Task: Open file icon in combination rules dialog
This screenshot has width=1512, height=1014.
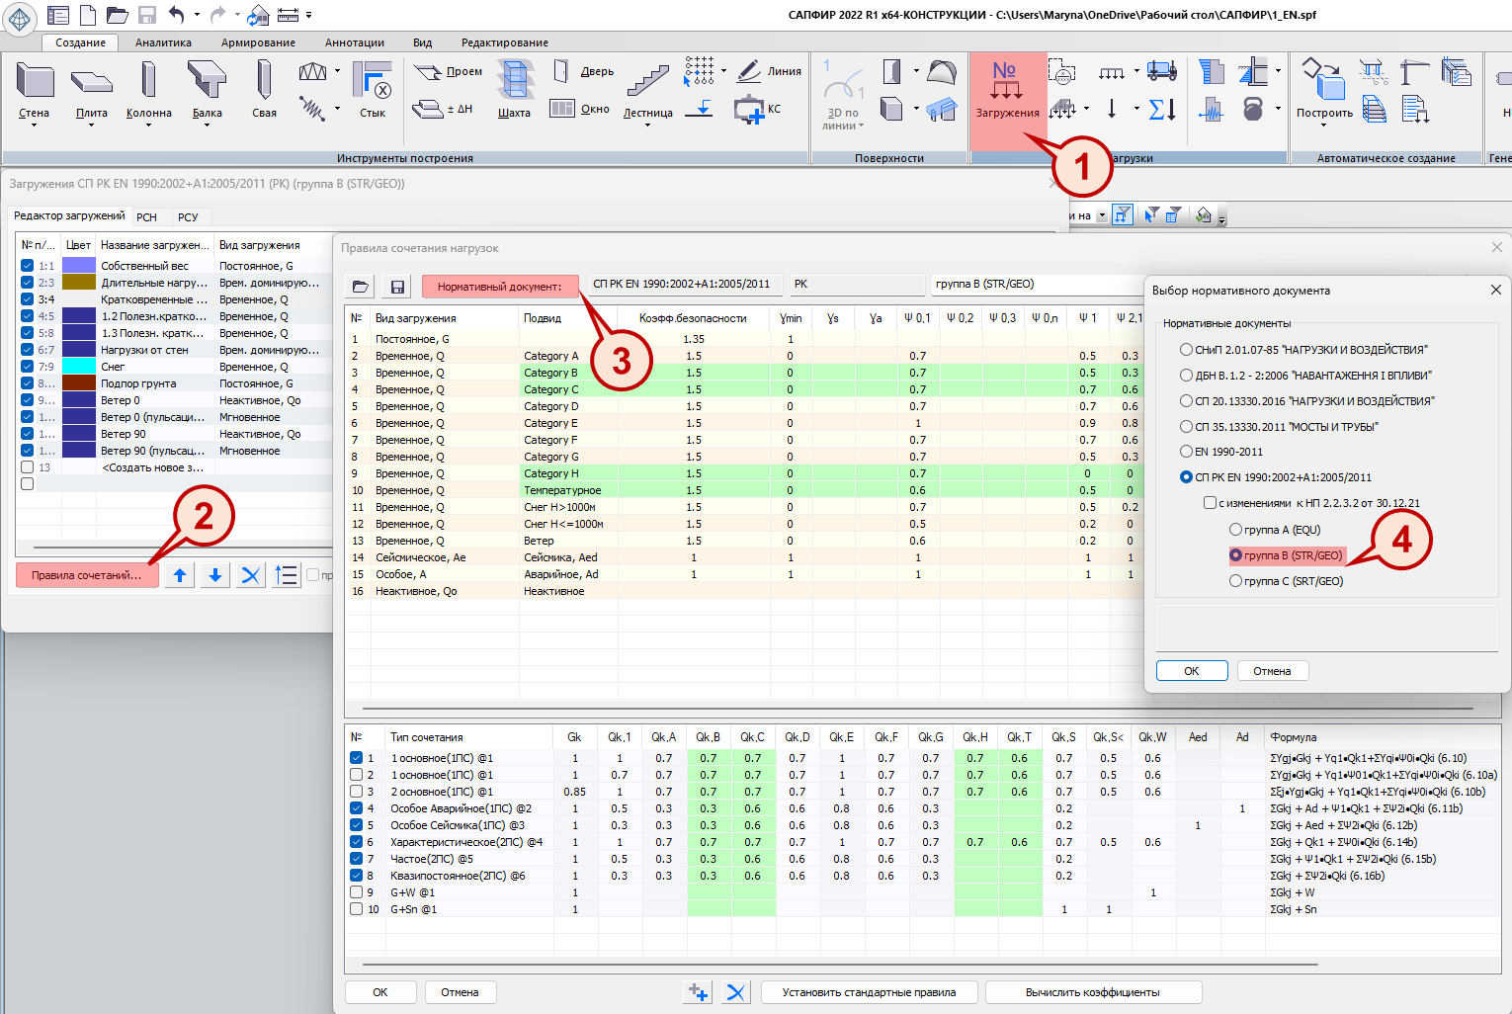Action: (361, 287)
